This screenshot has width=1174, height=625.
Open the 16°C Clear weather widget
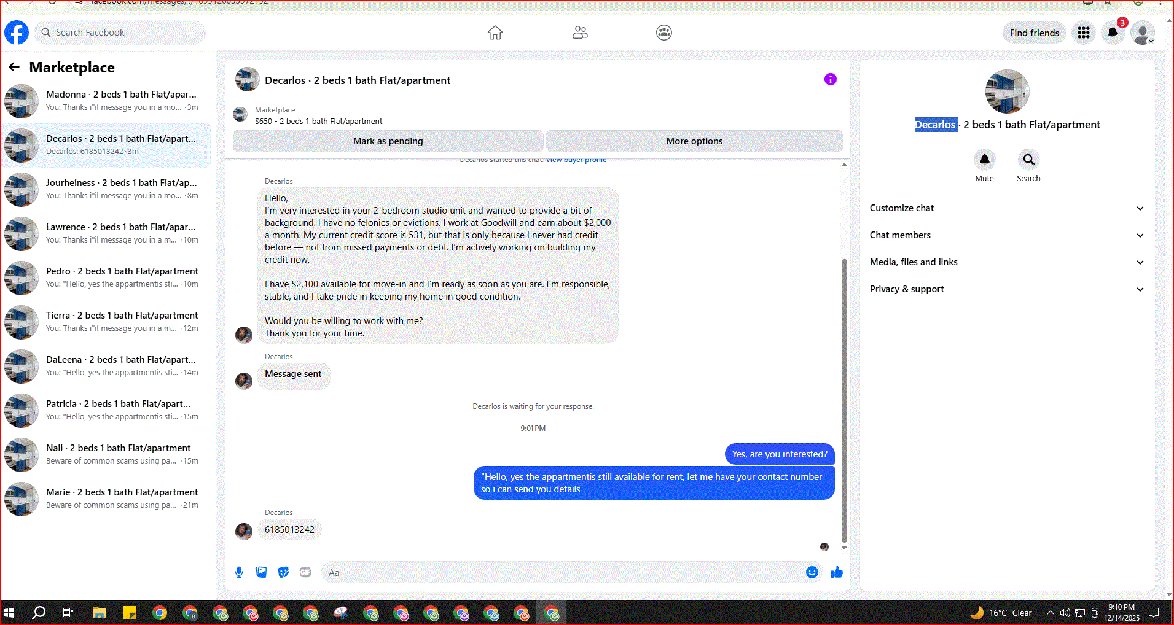[x=1001, y=613]
